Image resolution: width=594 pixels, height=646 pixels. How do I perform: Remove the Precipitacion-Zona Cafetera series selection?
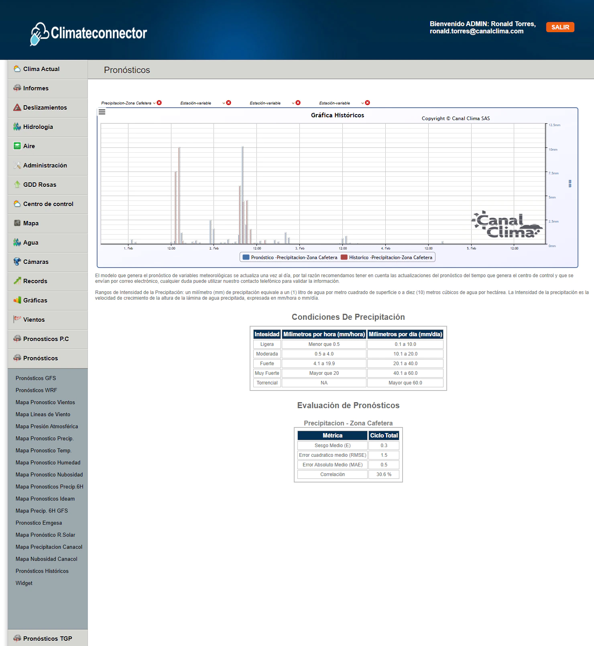click(x=159, y=103)
